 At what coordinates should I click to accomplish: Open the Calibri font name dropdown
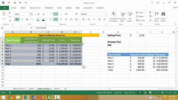click(x=29, y=14)
